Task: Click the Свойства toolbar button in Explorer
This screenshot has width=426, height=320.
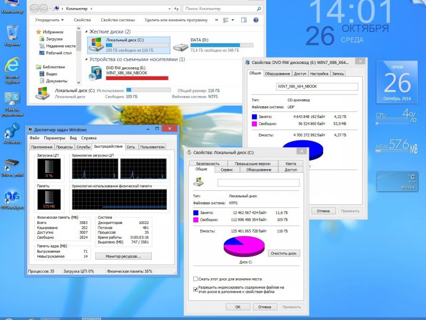Action: pyautogui.click(x=82, y=20)
